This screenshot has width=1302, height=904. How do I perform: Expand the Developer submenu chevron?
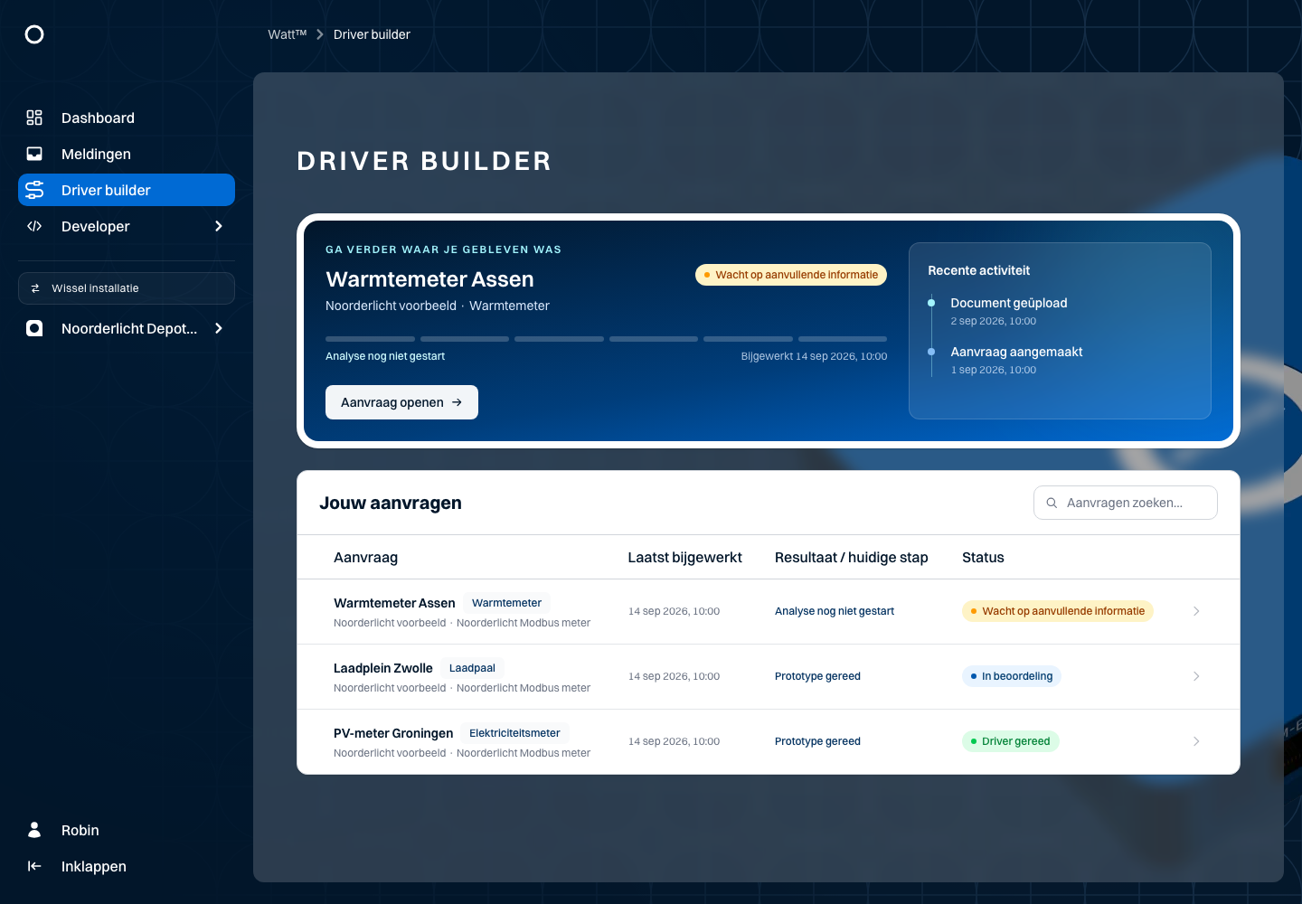(x=219, y=226)
